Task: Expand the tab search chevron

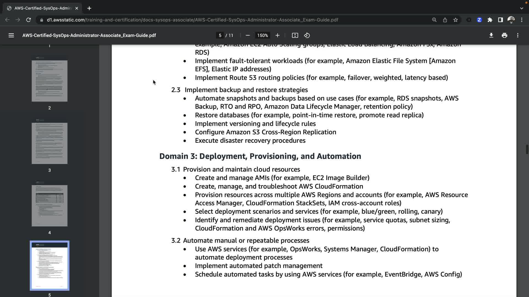Action: pos(521,8)
